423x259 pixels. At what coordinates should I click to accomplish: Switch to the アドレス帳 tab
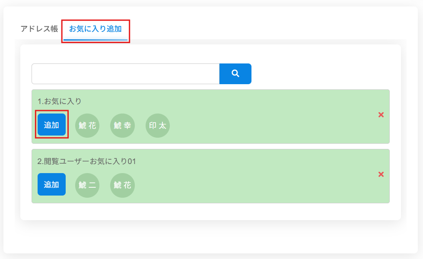tap(39, 29)
